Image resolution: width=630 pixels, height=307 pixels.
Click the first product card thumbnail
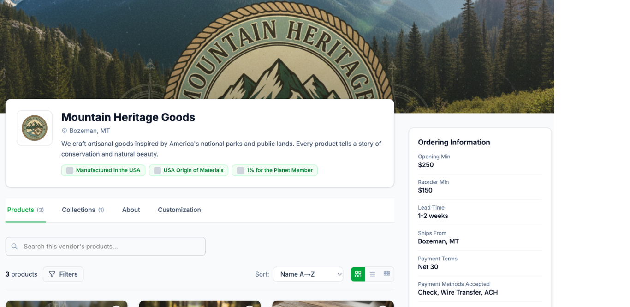coord(66,304)
